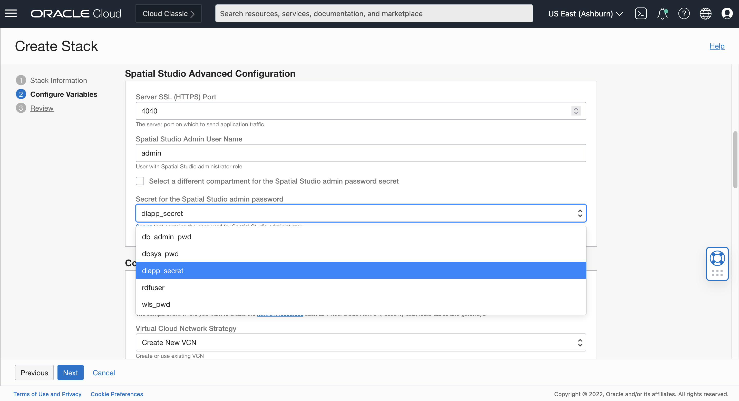Enable different compartment for admin password secret

click(140, 181)
